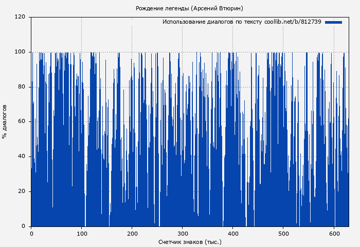Screen dimensions: 360x247
Task: Click the 0 label on the vertical axis
Action: 23,226
